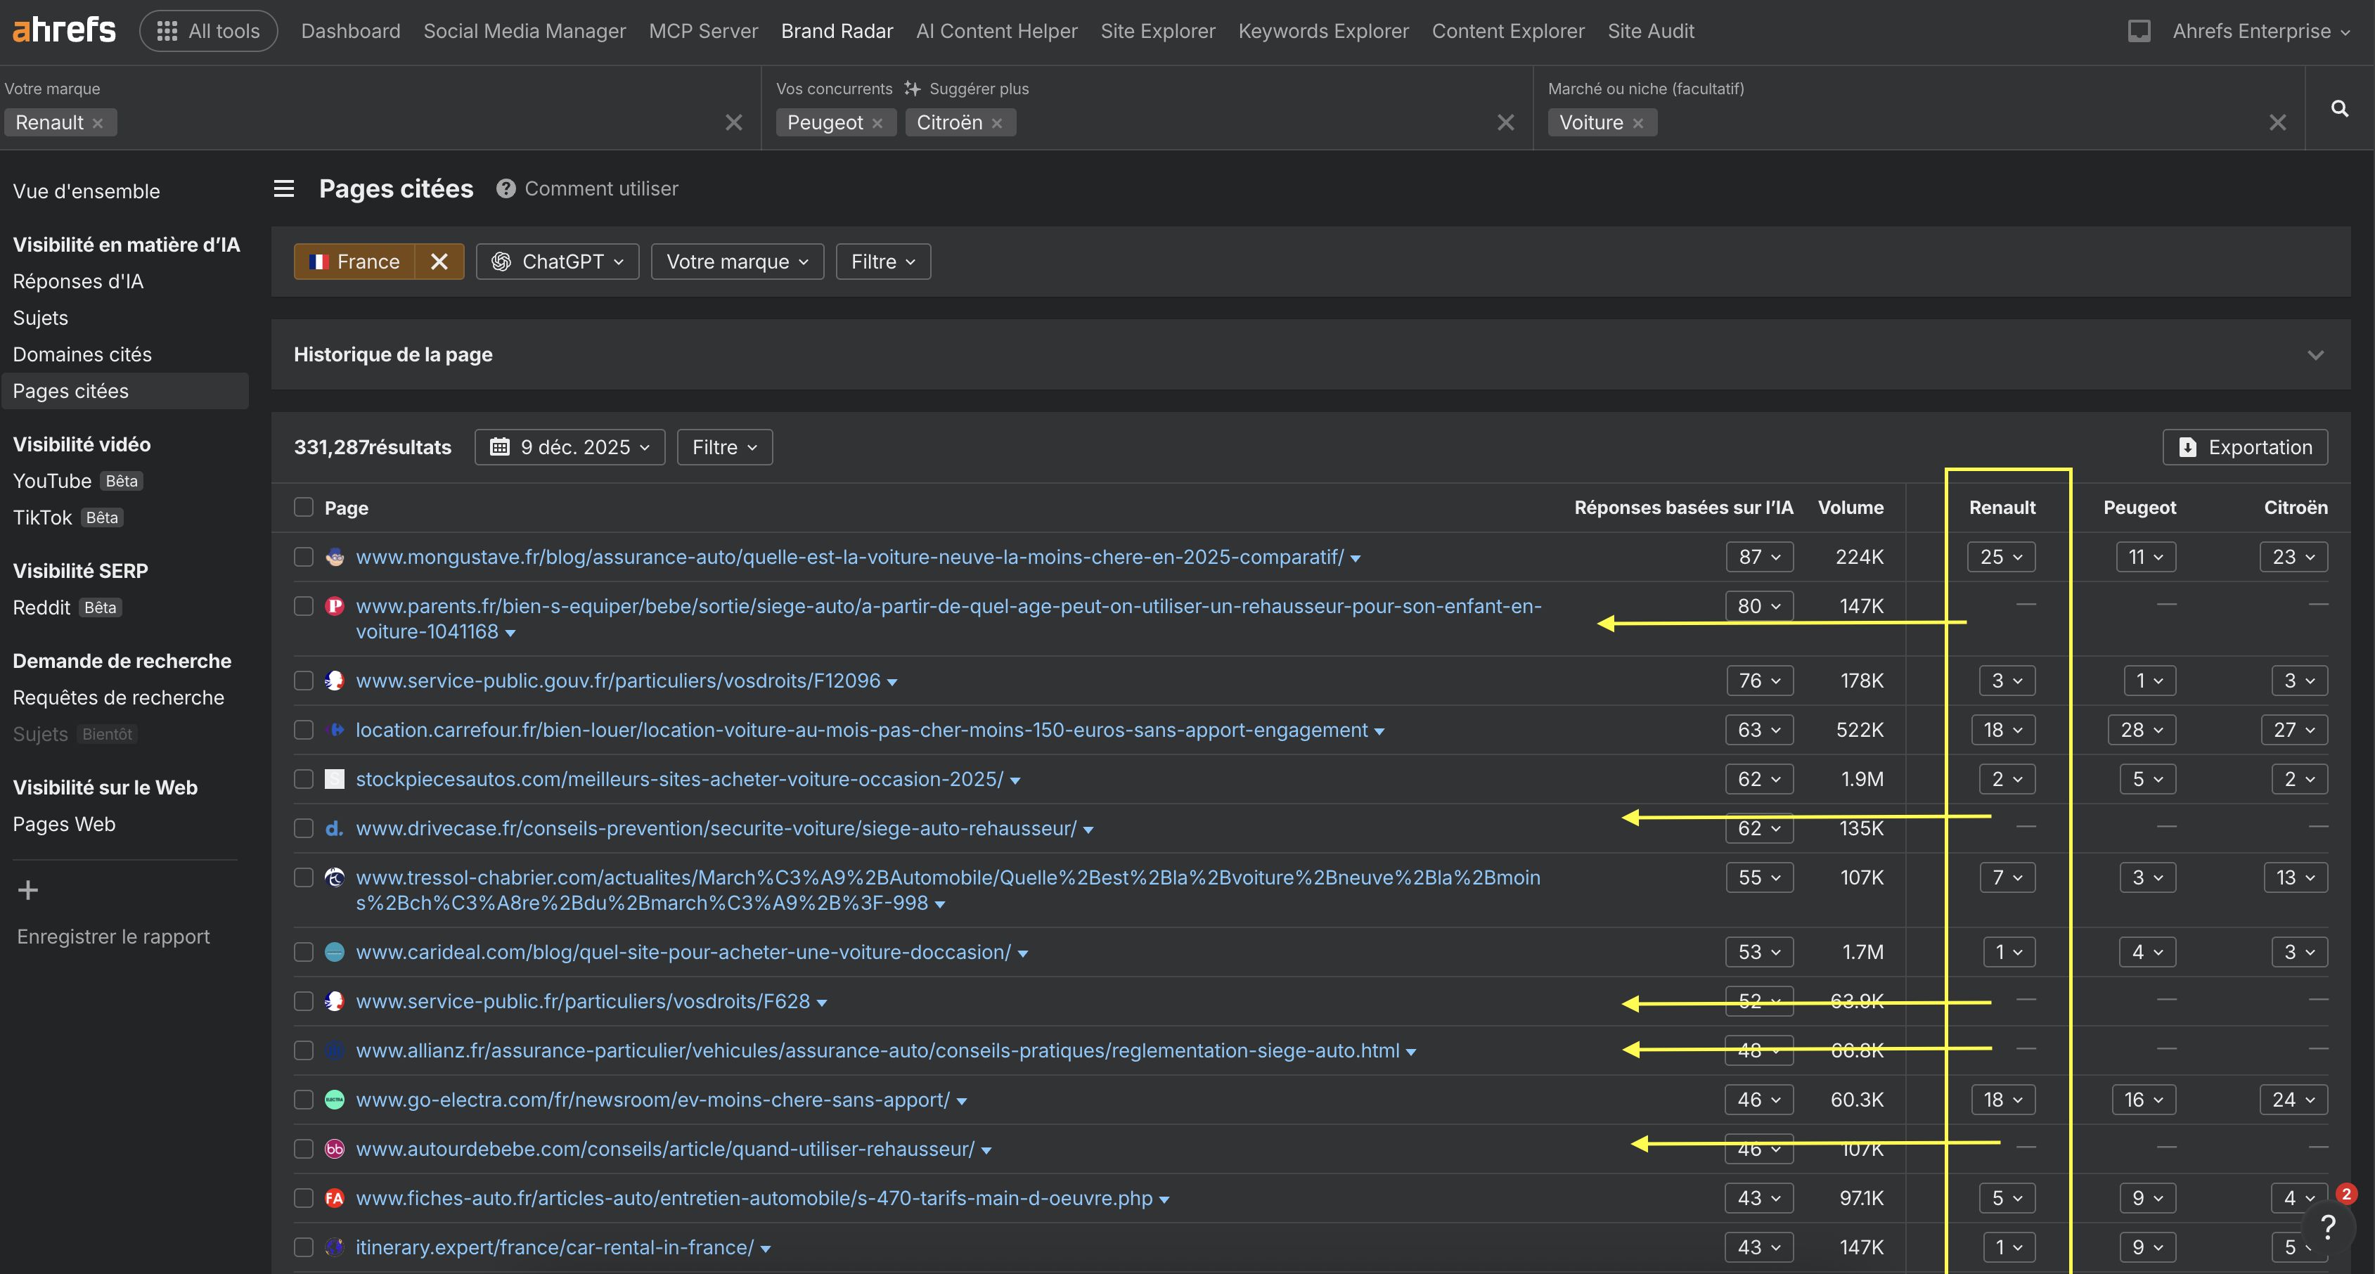Click the Exportation button
2375x1274 pixels.
pyautogui.click(x=2245, y=446)
